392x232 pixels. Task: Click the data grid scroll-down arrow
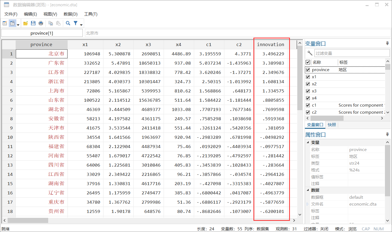click(x=300, y=215)
